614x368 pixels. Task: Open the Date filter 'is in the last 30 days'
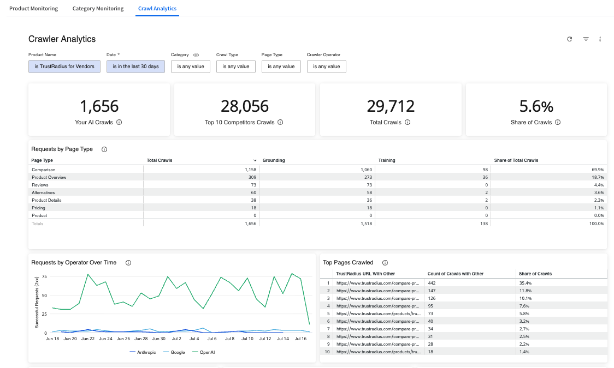click(135, 67)
